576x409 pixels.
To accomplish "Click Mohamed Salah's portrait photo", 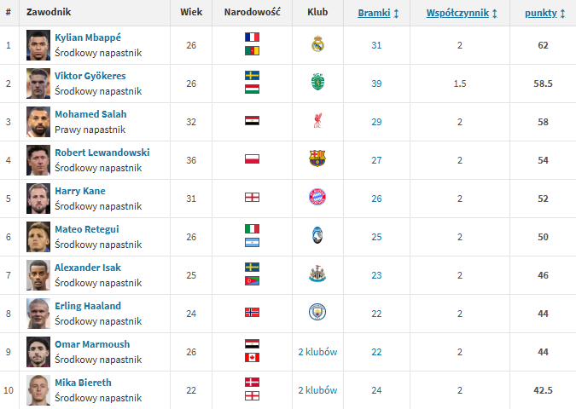I will click(x=38, y=122).
